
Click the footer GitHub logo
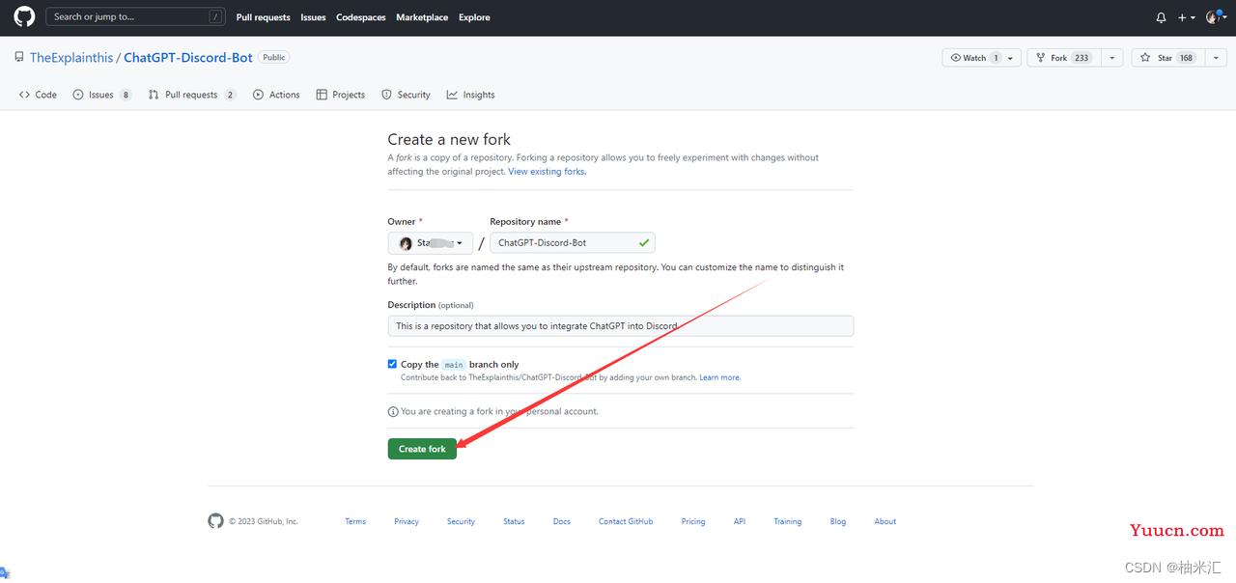click(215, 521)
